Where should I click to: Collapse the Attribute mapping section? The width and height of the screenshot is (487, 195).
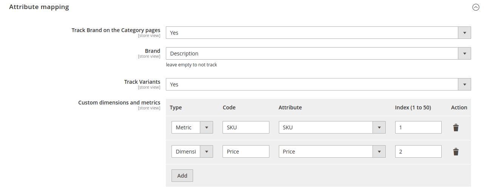point(476,7)
